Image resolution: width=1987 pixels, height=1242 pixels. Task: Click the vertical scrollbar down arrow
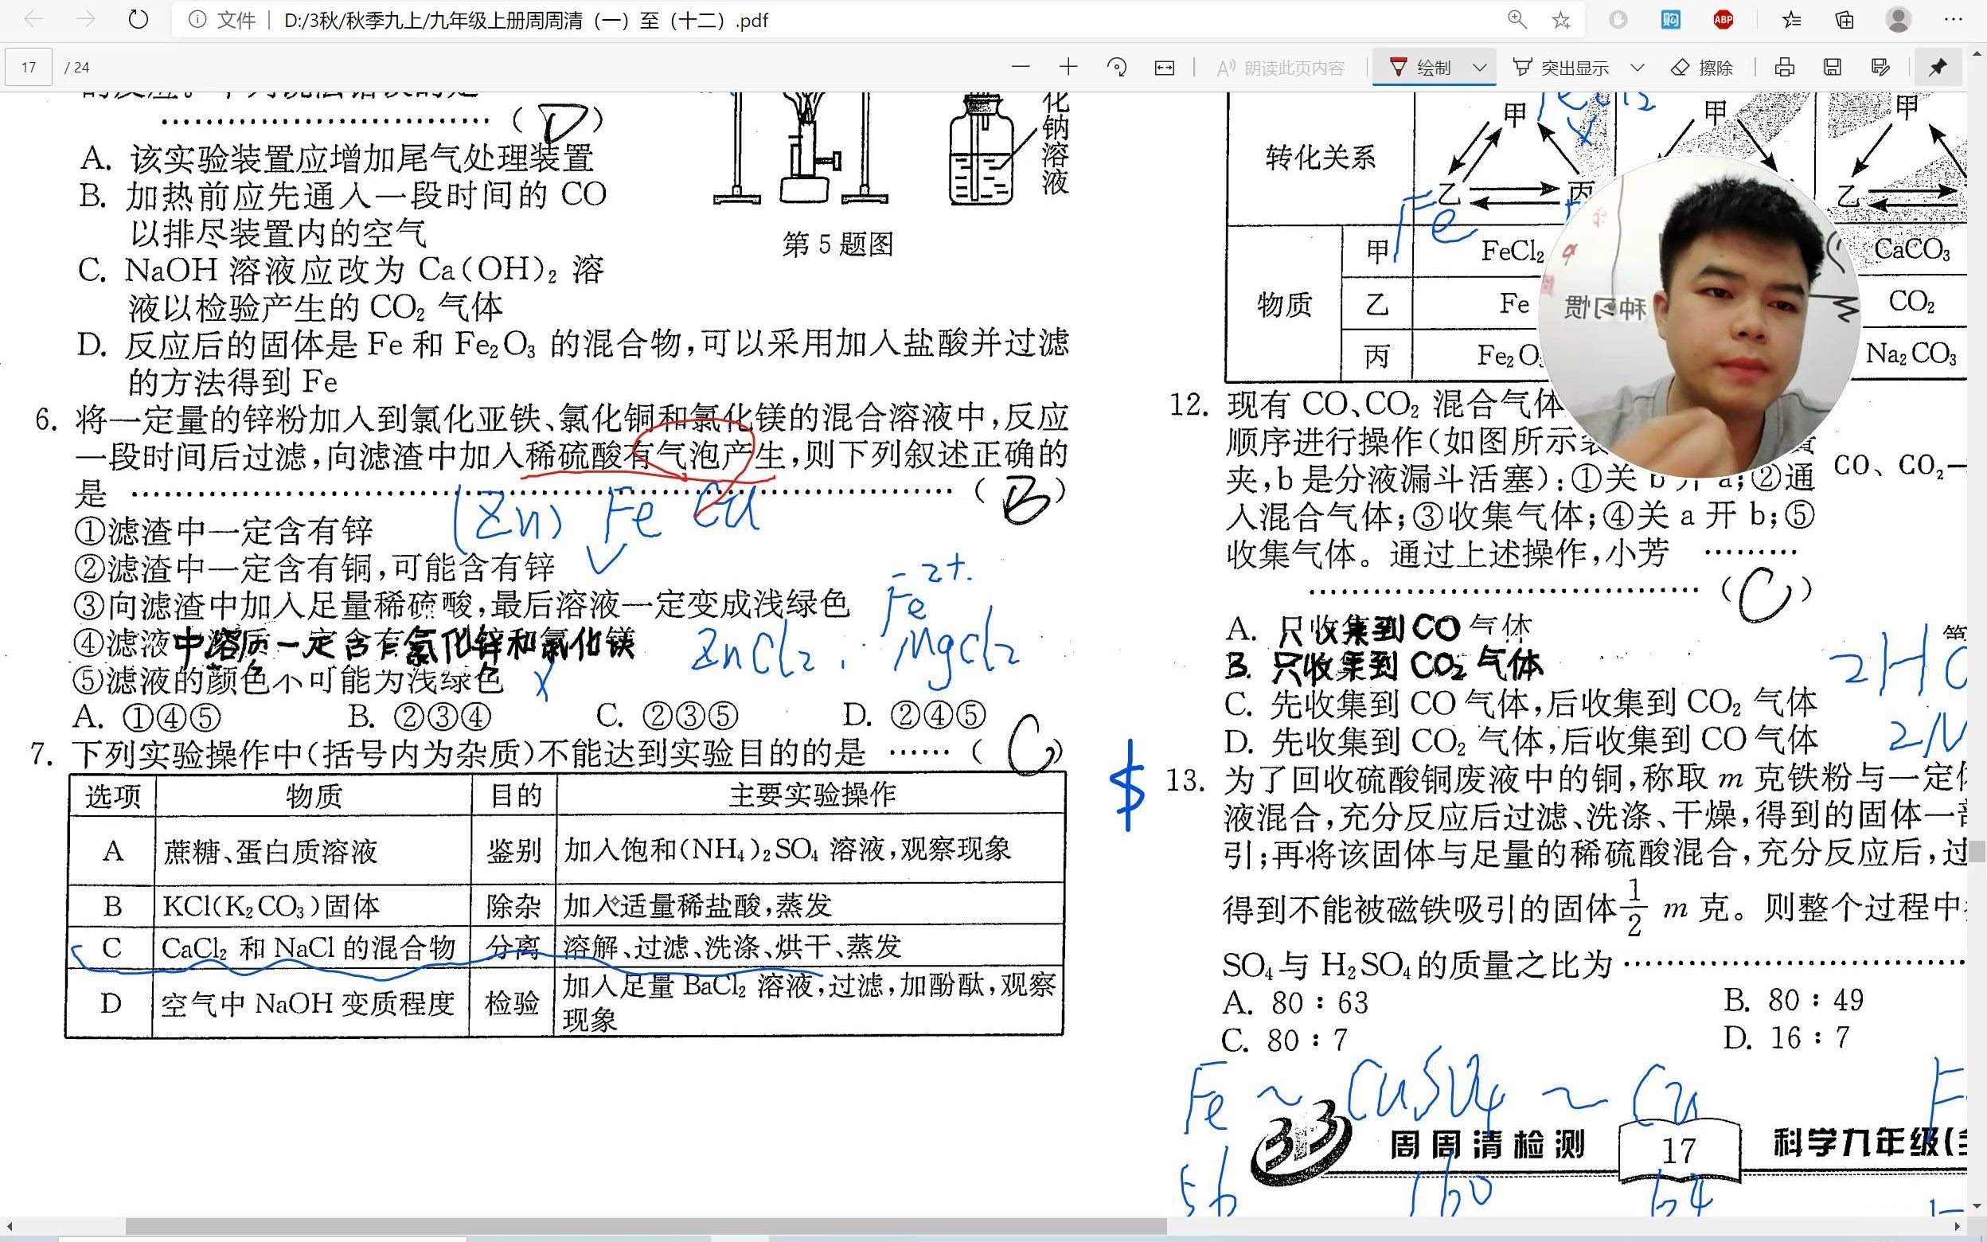[x=1977, y=1207]
